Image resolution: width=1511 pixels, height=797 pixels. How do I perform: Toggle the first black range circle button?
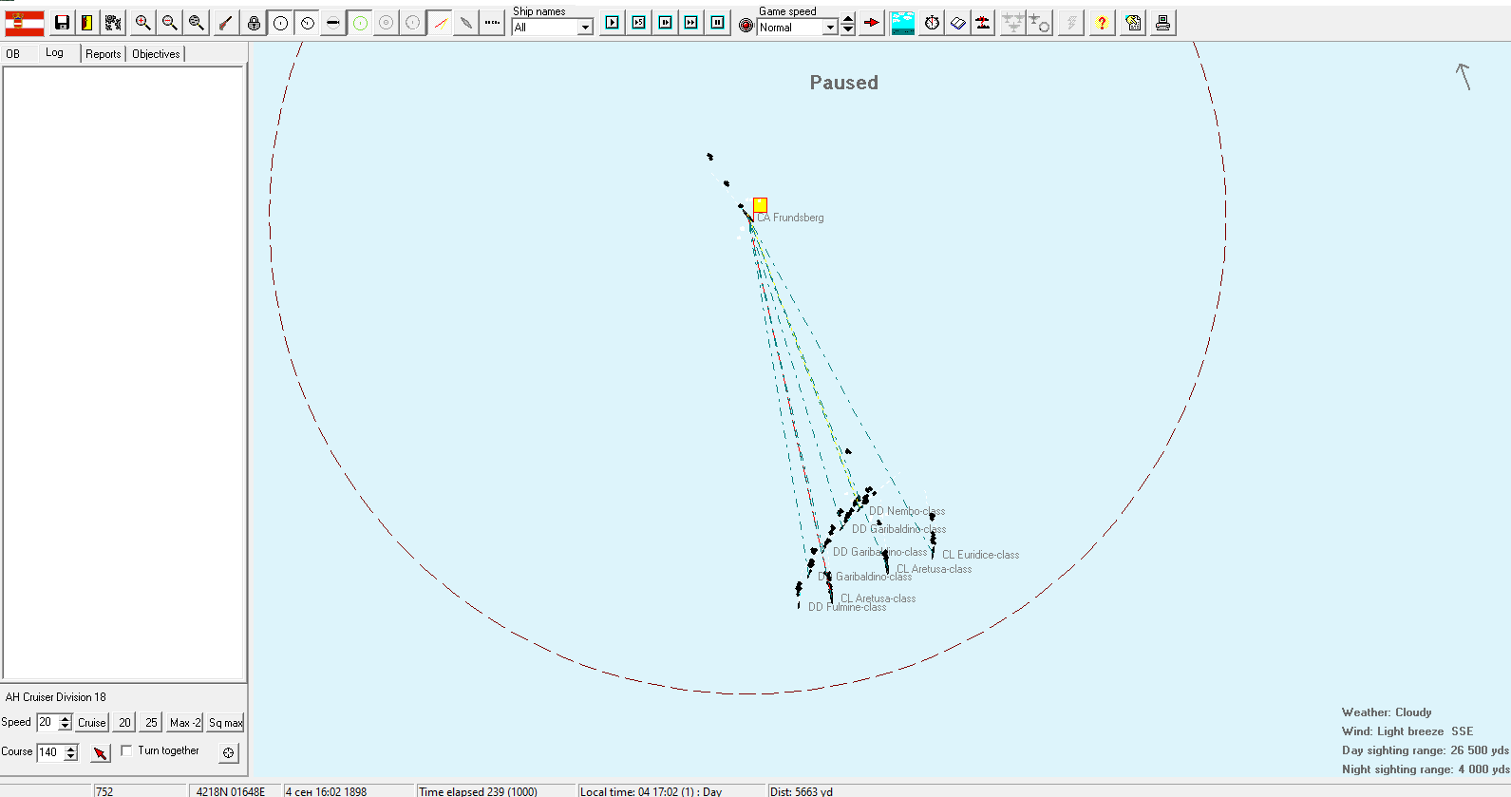(280, 23)
